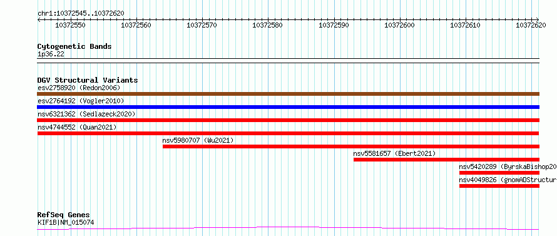Select the red nsv4049826 gnomAD bar
This screenshot has width=557, height=236.
tap(499, 186)
